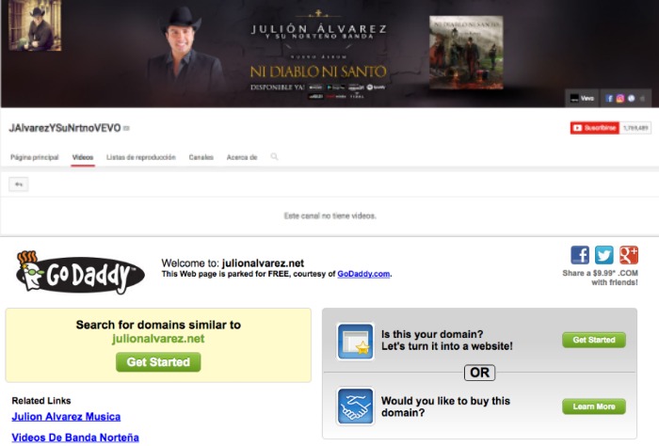Click the Google Plus share icon

[x=628, y=255]
